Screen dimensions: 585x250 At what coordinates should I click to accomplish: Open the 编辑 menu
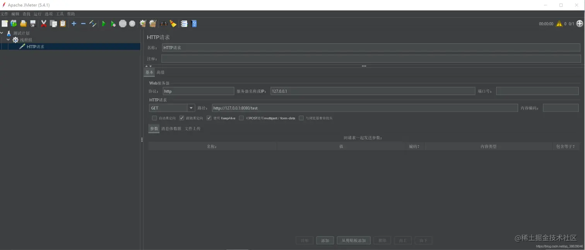tap(15, 14)
